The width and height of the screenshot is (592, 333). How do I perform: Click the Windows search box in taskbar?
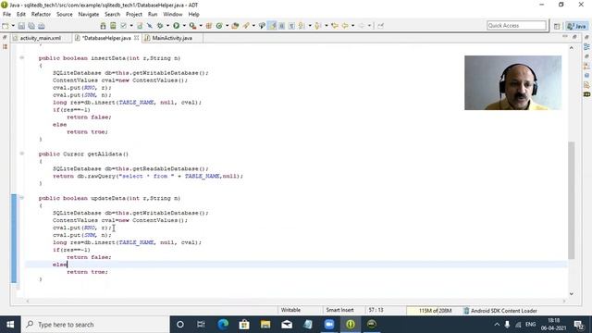click(x=95, y=325)
